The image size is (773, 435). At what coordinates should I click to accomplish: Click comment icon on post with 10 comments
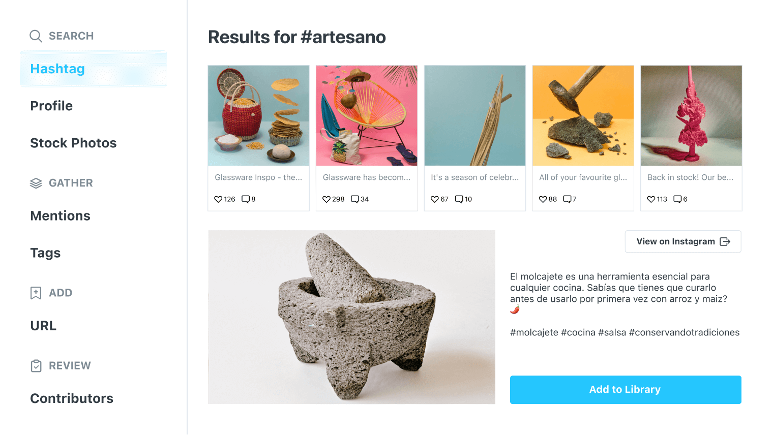[459, 199]
